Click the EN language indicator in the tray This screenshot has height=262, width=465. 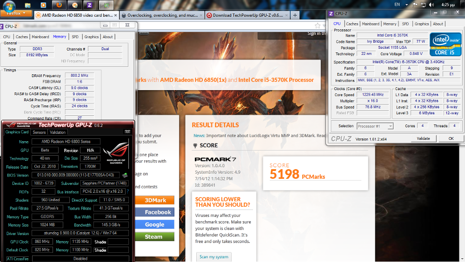(x=397, y=5)
